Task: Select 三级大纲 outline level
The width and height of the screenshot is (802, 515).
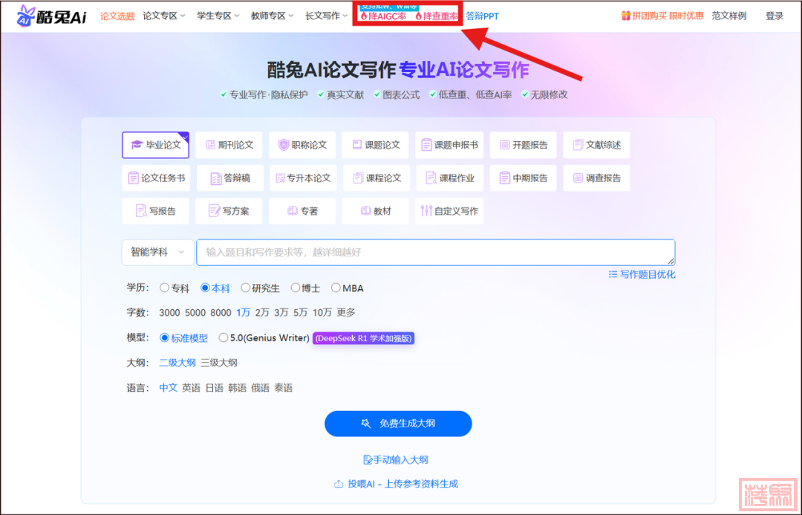Action: [x=219, y=363]
